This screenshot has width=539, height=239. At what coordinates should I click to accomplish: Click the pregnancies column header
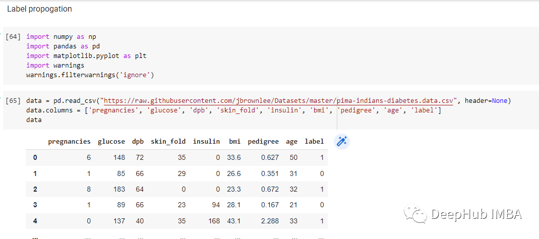(69, 142)
